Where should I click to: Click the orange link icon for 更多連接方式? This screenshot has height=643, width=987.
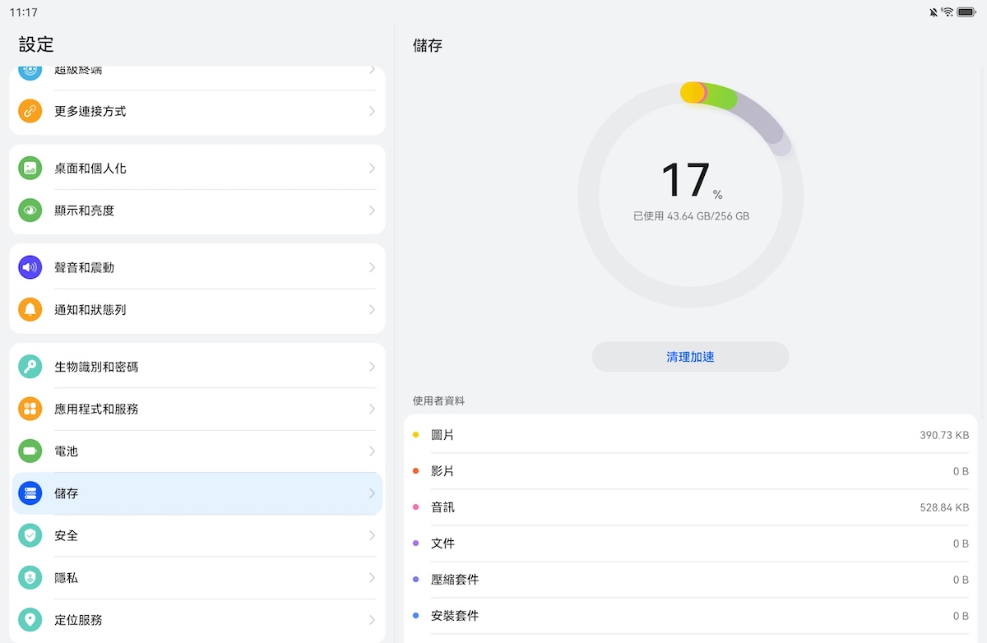(x=30, y=111)
